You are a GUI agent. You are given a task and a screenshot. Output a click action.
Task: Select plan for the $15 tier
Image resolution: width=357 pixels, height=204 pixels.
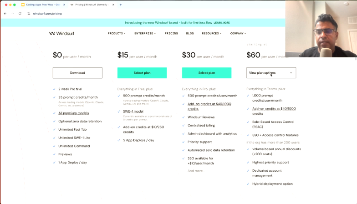tap(142, 73)
